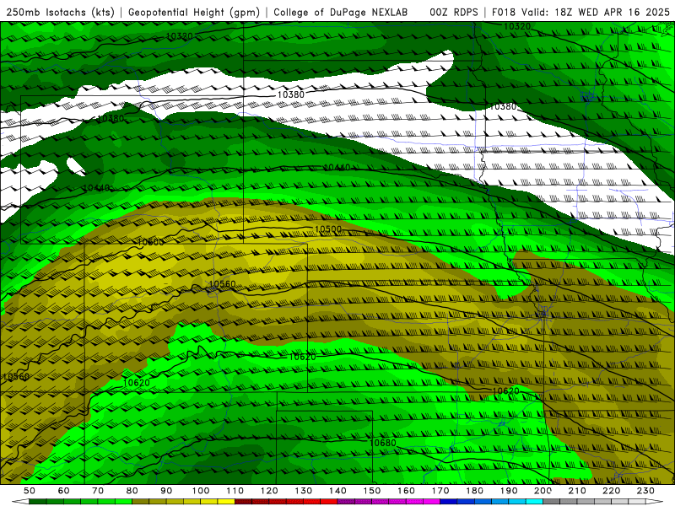This screenshot has height=506, width=675.
Task: Click the dark blue swatch right of 170
Action: click(449, 502)
